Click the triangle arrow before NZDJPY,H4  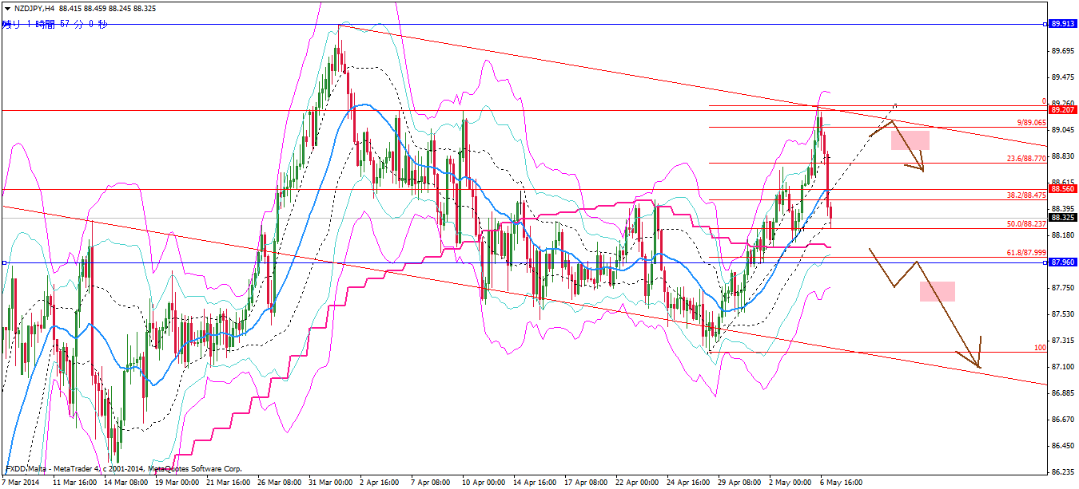coord(6,7)
